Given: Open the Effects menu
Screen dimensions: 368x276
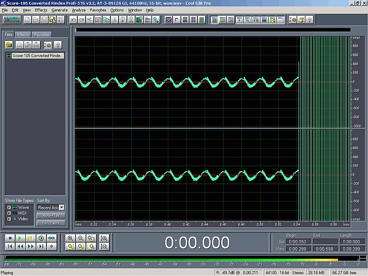Looking at the screenshot, I should point(41,10).
